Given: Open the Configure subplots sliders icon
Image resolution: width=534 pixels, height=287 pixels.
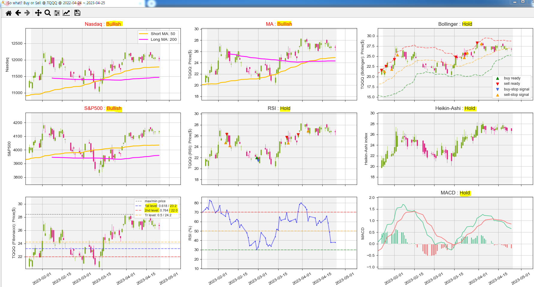Looking at the screenshot, I should click(x=57, y=13).
